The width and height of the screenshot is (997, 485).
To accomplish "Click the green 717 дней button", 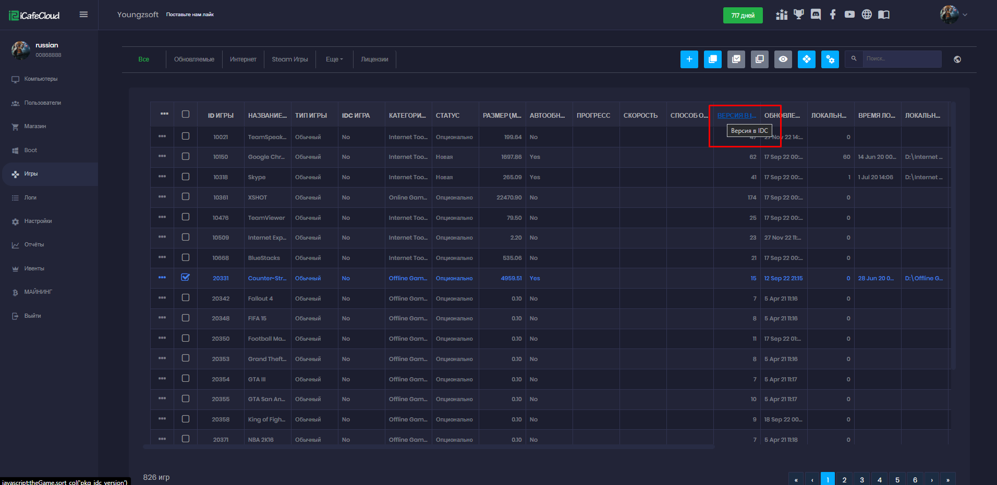I will click(743, 15).
